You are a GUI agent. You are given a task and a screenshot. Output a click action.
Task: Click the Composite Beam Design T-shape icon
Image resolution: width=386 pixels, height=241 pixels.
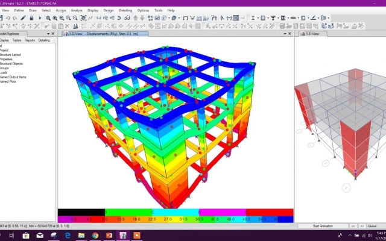[273, 18]
